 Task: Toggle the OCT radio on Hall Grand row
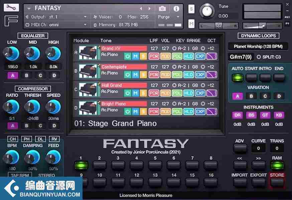[203, 85]
